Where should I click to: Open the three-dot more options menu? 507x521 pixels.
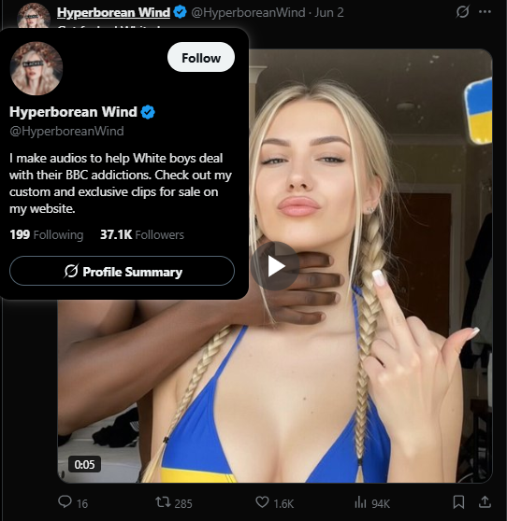point(485,12)
